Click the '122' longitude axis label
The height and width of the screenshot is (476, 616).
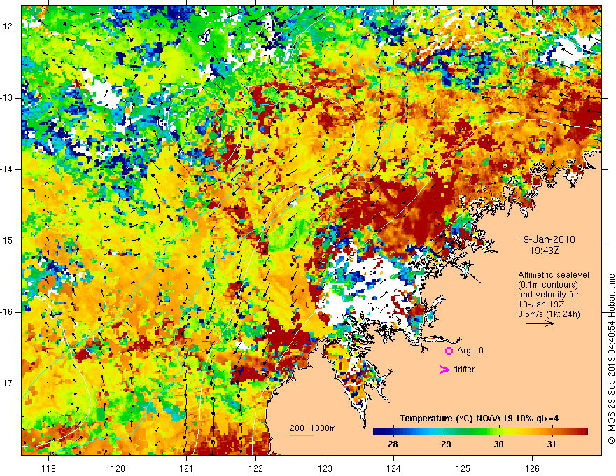(x=255, y=468)
